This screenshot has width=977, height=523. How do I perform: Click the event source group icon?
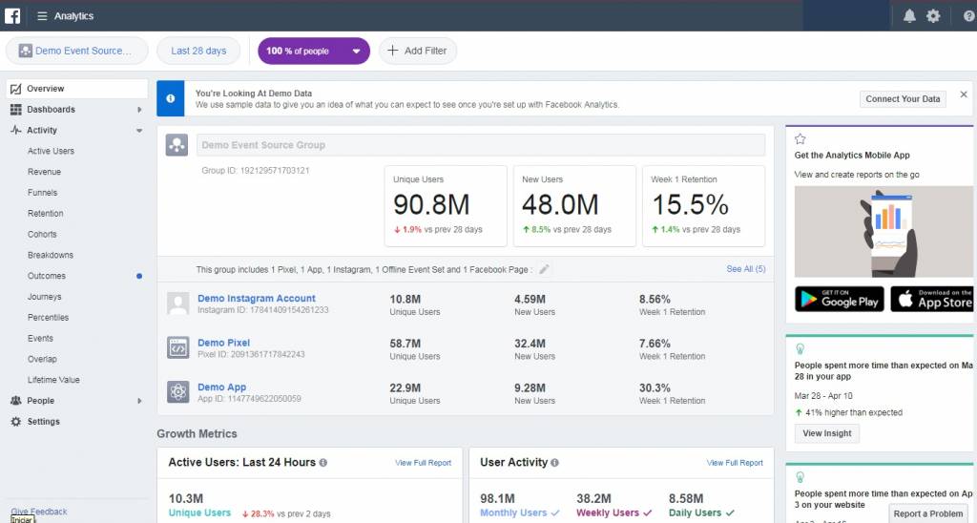pos(177,145)
